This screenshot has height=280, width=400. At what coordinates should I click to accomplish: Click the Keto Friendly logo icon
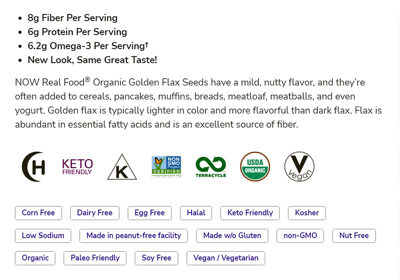point(78,167)
